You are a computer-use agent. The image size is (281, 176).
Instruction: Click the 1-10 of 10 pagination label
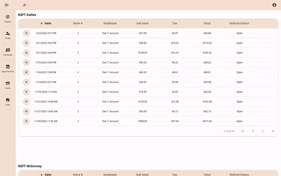229,131
